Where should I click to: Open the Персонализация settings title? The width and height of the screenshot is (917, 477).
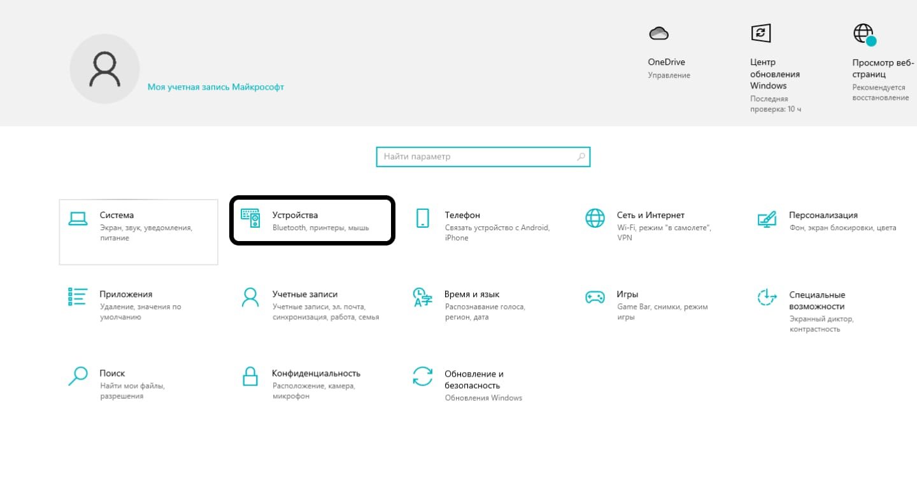[x=823, y=216]
